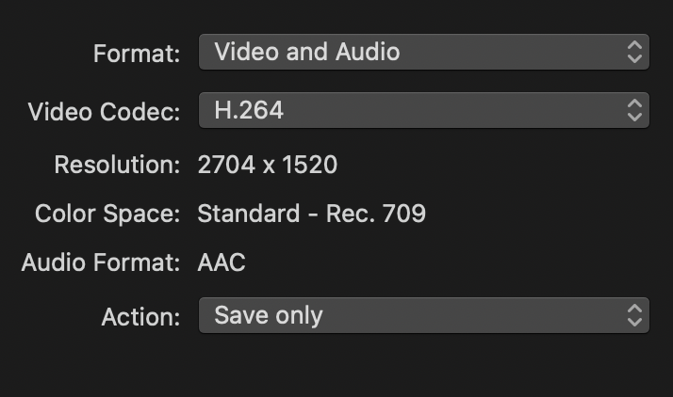The image size is (673, 397).
Task: Click the 'Audio Format:' label
Action: [101, 263]
